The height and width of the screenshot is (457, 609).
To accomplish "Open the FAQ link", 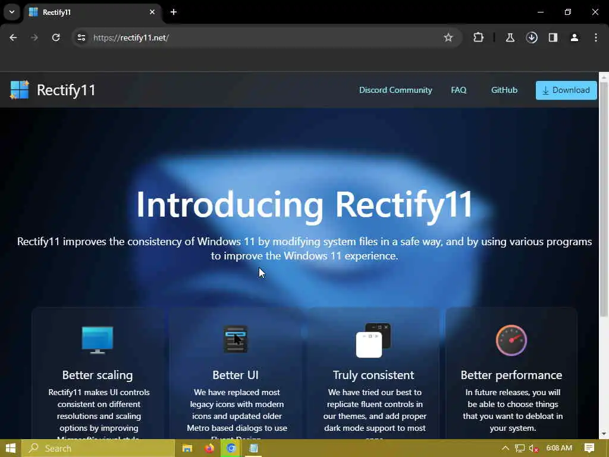I will [459, 90].
